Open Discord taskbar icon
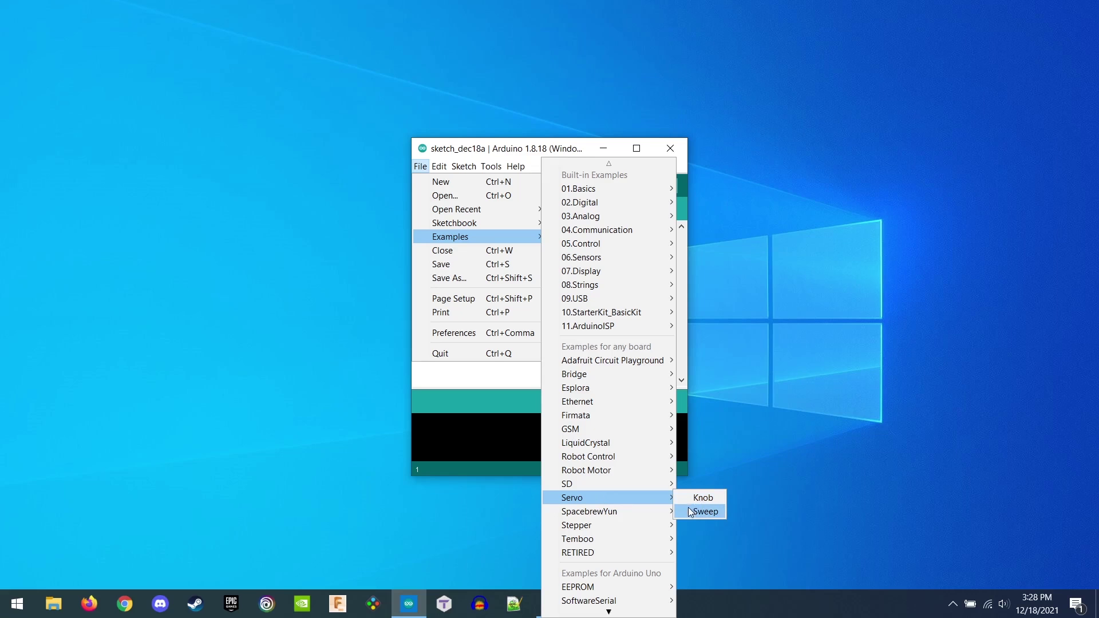Viewport: 1099px width, 618px height. tap(160, 604)
